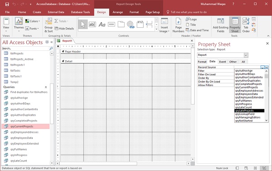Viewport: 272px width, 171px height.
Task: Expand the Report selection type combo box
Action: coord(246,55)
